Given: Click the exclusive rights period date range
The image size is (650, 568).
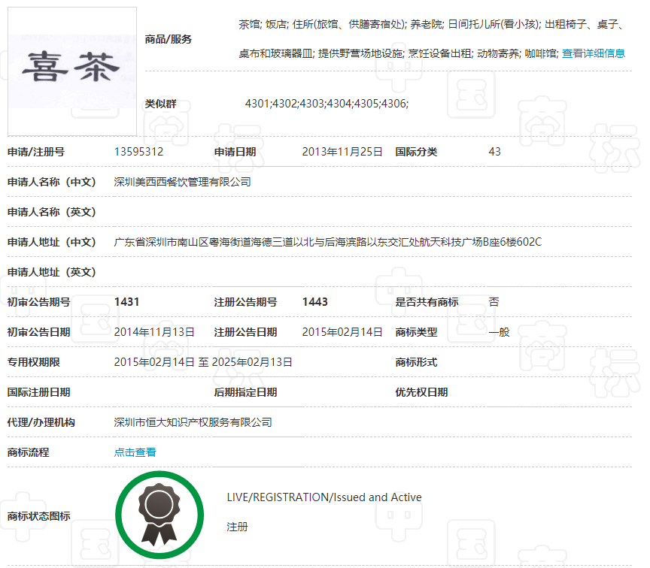Looking at the screenshot, I should tap(203, 362).
